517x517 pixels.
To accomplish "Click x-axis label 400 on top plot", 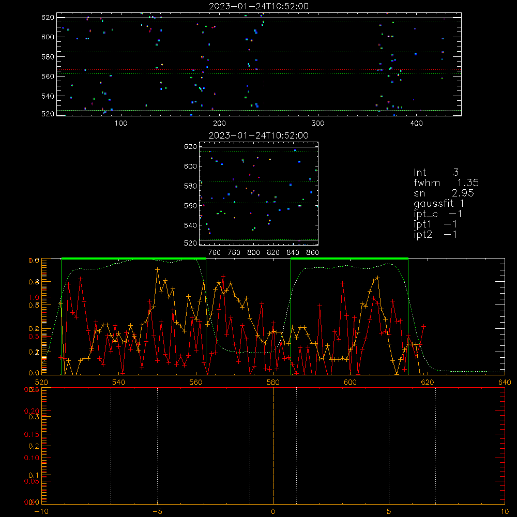I will pos(416,124).
